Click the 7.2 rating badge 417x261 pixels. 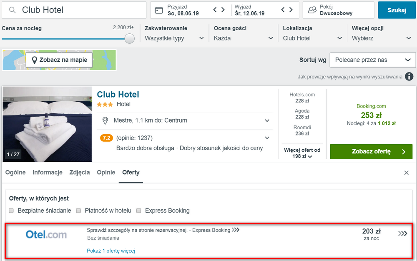point(106,138)
